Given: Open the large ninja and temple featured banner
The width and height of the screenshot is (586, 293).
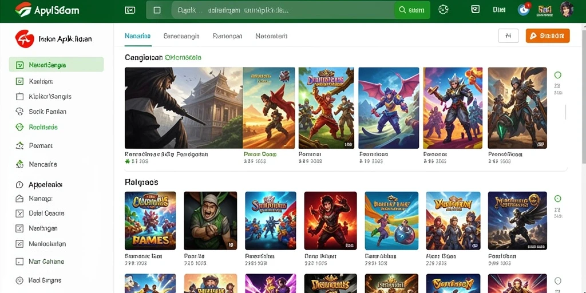Looking at the screenshot, I should [184, 108].
